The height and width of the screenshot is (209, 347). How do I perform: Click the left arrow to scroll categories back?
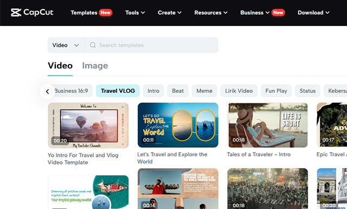point(47,91)
